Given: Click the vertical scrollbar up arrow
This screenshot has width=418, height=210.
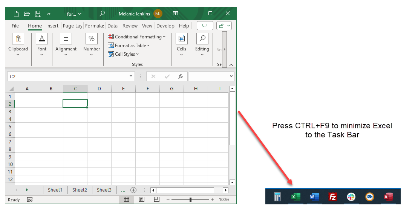Looking at the screenshot, I should tap(232, 88).
